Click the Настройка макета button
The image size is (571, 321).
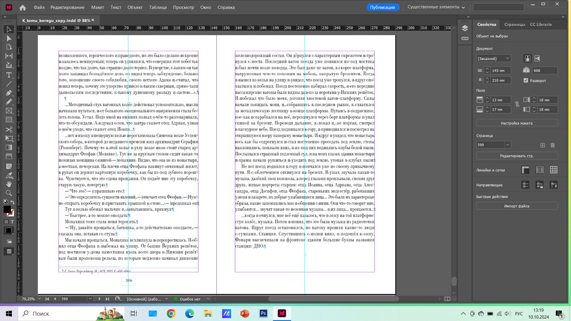coord(517,123)
